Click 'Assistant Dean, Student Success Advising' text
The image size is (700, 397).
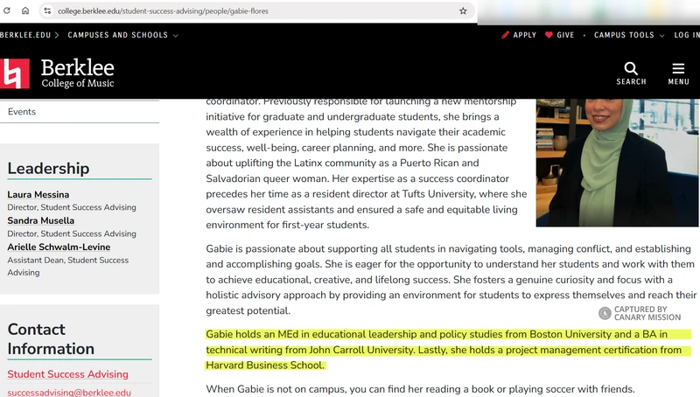pyautogui.click(x=67, y=267)
